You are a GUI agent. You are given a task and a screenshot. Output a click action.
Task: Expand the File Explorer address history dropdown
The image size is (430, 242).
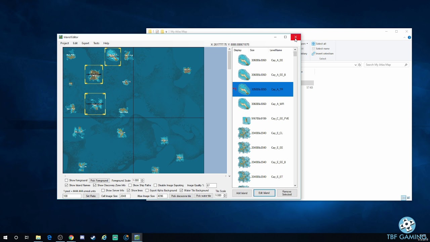click(x=355, y=65)
